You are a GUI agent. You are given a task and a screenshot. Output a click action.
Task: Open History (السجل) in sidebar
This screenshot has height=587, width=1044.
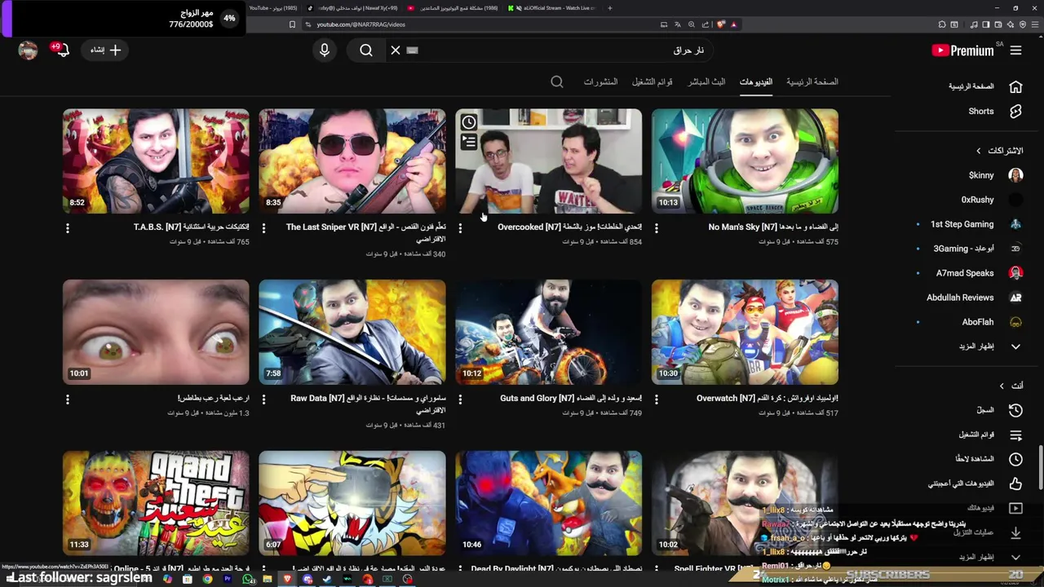pyautogui.click(x=985, y=410)
